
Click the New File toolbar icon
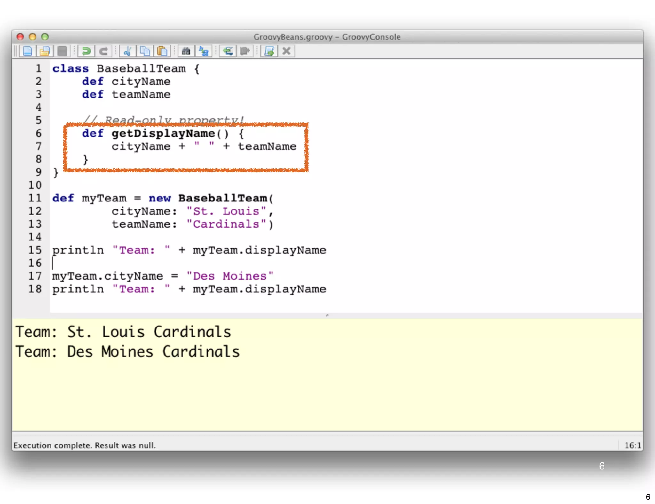coord(28,51)
